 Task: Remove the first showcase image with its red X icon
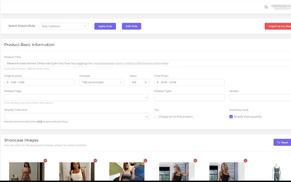45,161
